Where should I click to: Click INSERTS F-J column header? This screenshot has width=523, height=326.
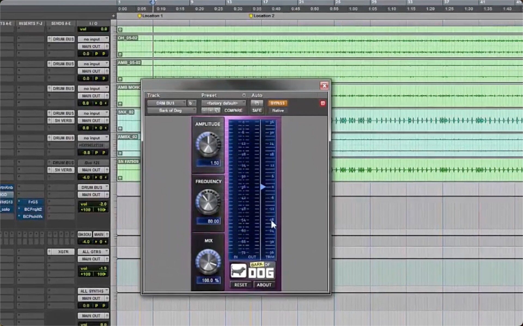[x=31, y=23]
